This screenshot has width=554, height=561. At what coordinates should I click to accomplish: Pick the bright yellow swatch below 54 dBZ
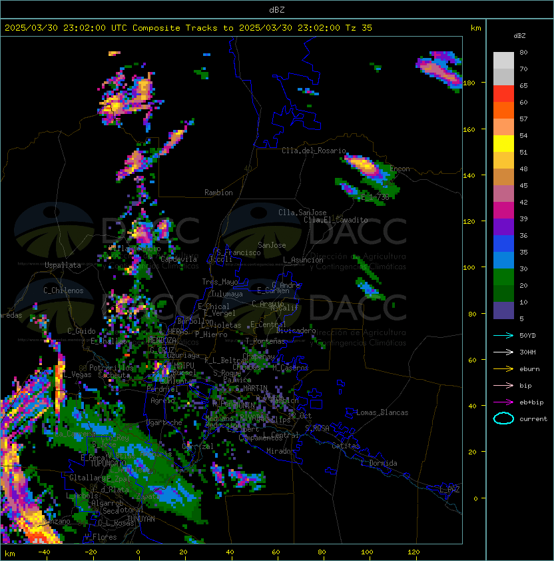503,144
